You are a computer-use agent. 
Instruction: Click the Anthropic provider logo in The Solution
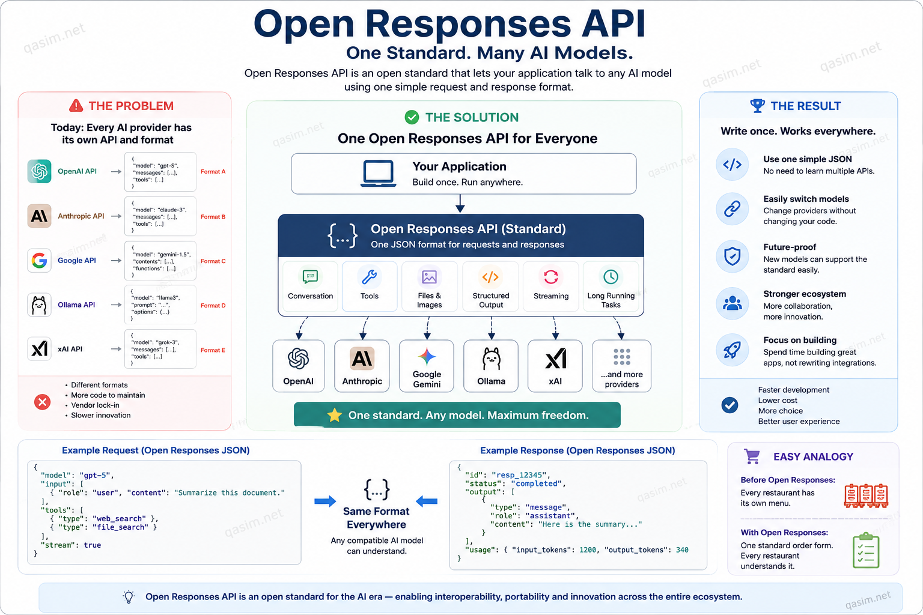pos(362,359)
